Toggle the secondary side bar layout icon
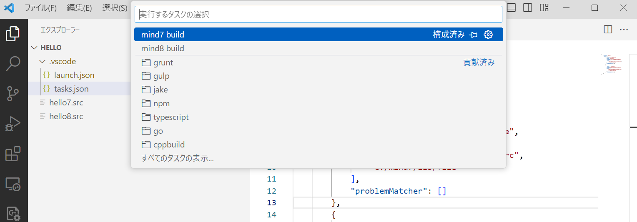The image size is (637, 222). pos(527,7)
